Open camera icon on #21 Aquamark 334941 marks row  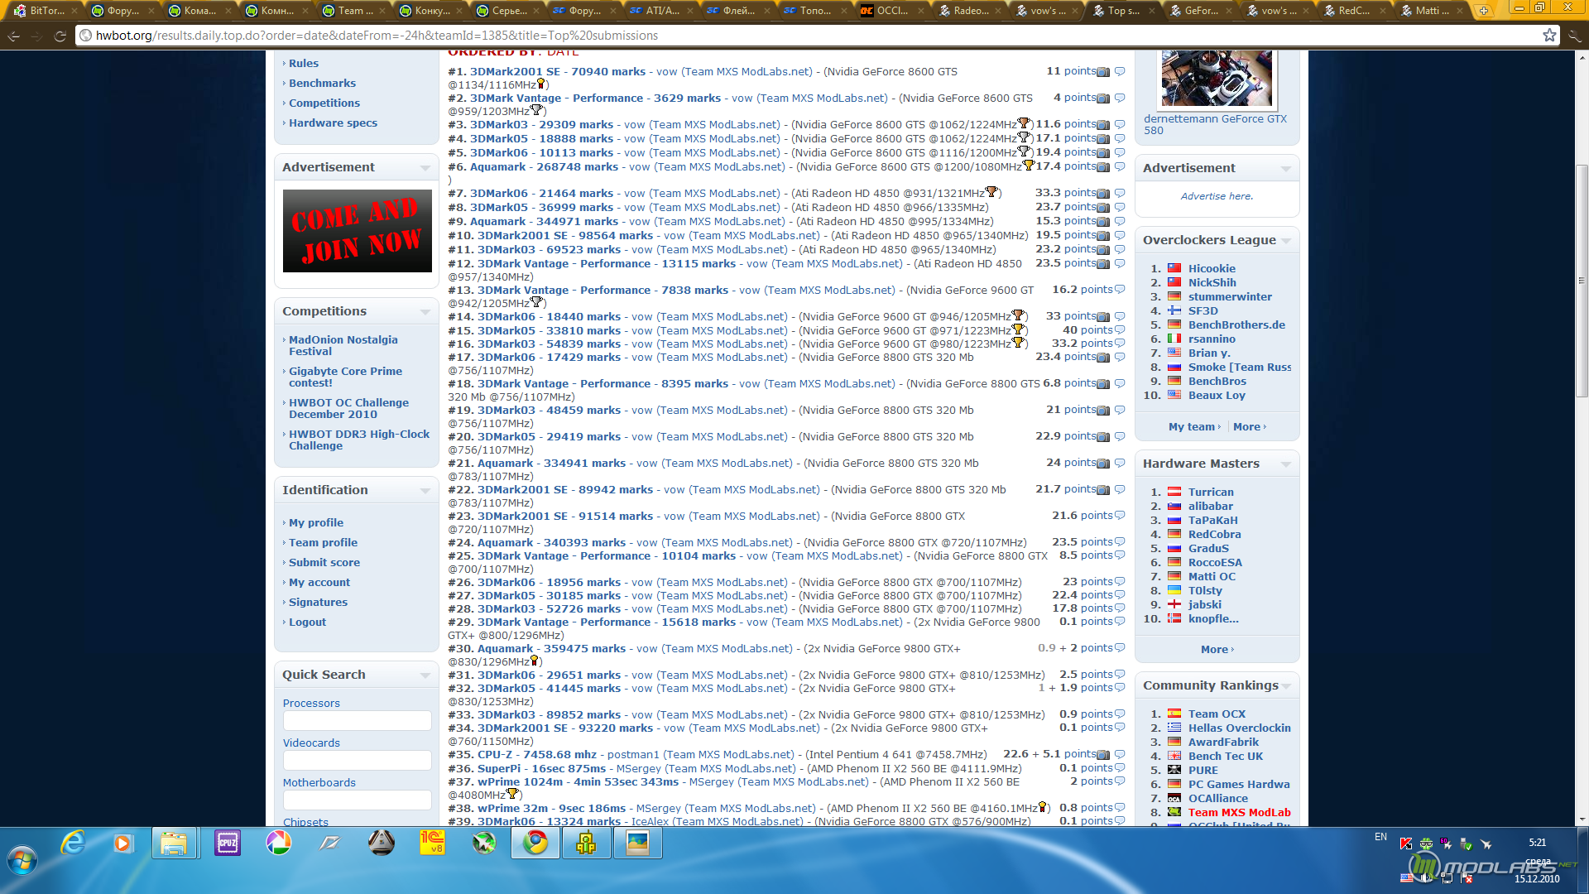click(x=1103, y=464)
